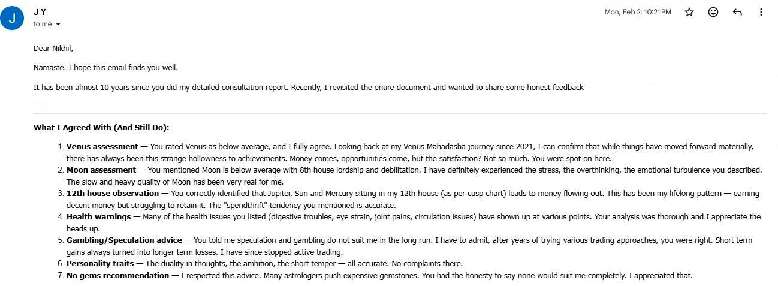Click the "Dear Nikhil," greeting line
The image size is (778, 286).
coord(57,49)
